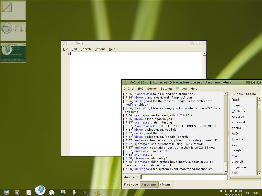Switch to the pager thumbnail showing the editor
The image size is (262, 196).
(x=13, y=10)
